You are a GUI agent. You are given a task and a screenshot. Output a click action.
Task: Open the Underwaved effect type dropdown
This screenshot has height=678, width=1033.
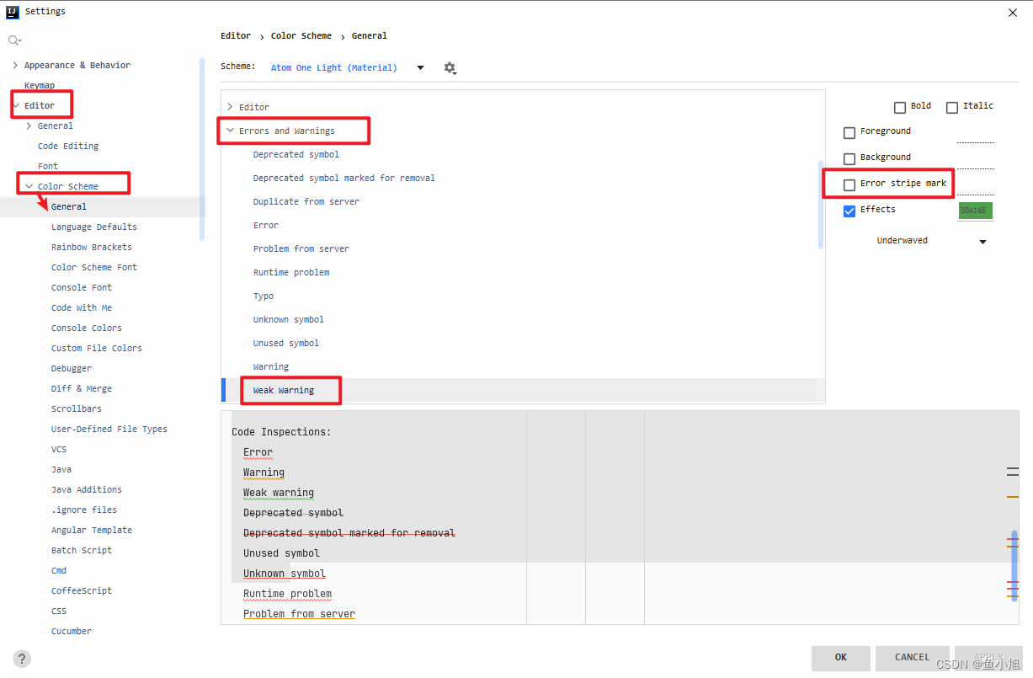(929, 241)
